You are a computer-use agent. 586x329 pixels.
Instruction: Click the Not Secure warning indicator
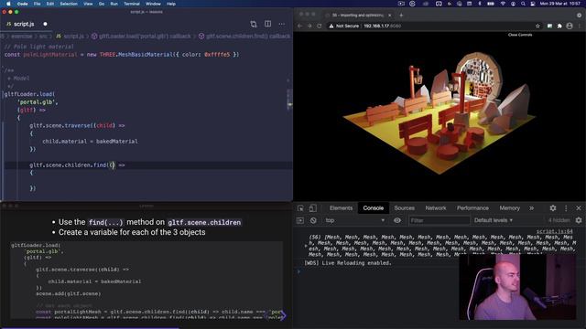(344, 26)
